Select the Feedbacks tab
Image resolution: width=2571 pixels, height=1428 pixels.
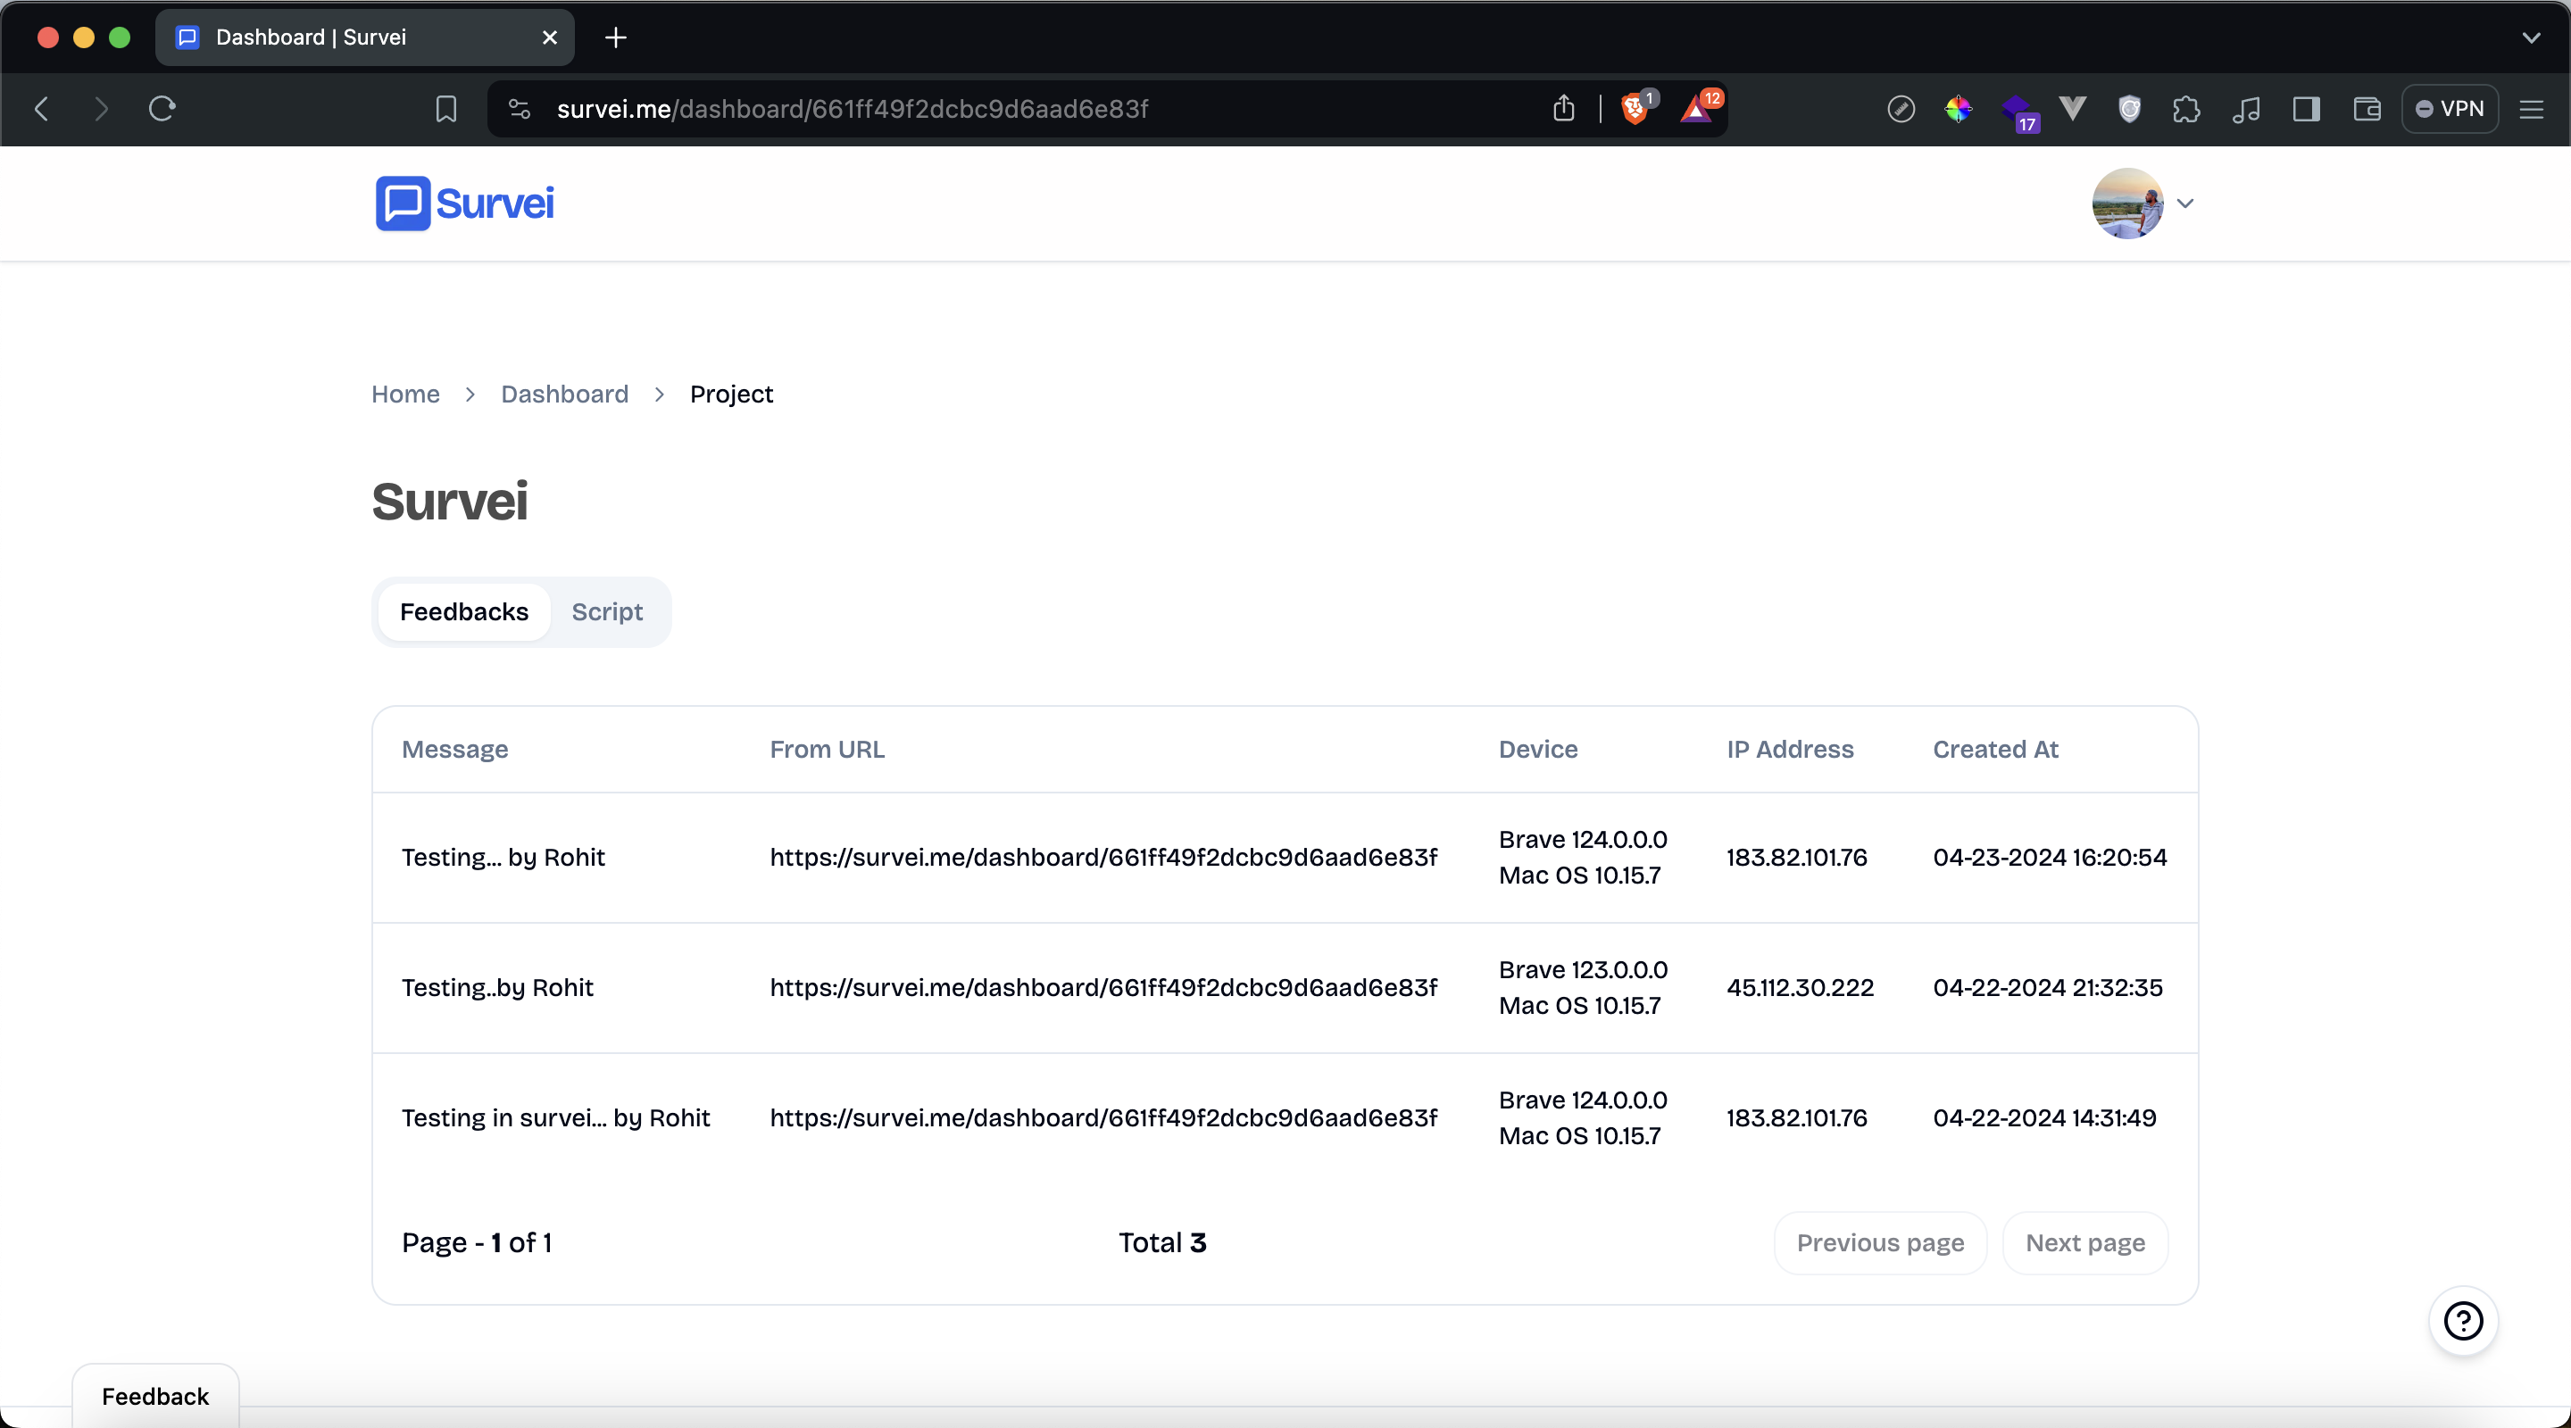pos(464,611)
